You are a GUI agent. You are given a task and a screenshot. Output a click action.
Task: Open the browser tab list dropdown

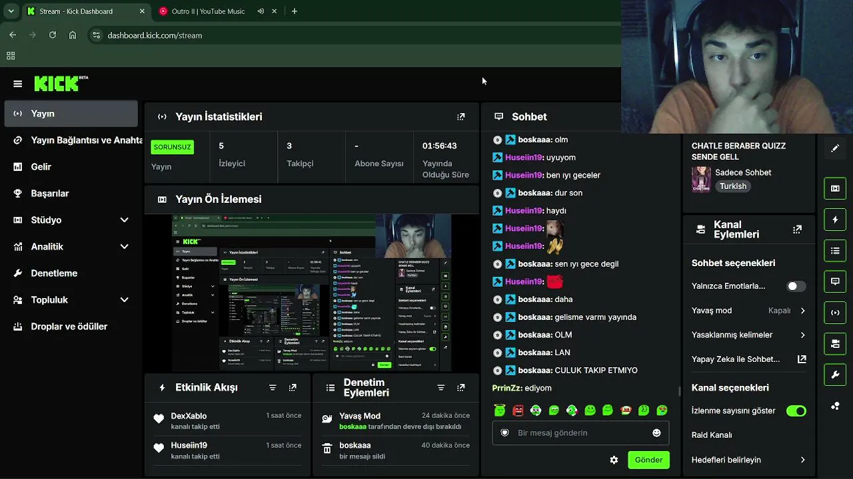pyautogui.click(x=11, y=11)
